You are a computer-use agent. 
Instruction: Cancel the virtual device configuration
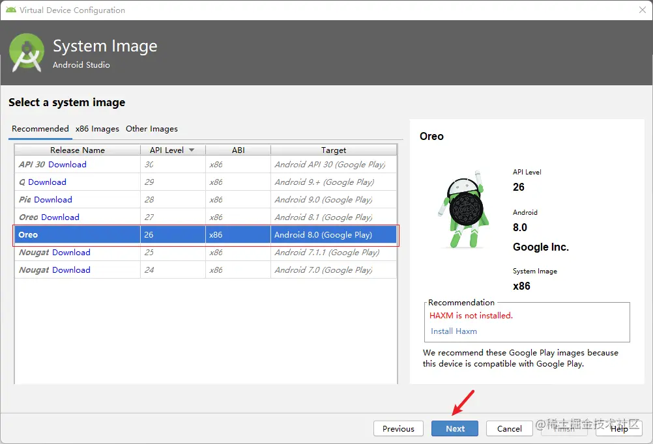click(x=509, y=428)
